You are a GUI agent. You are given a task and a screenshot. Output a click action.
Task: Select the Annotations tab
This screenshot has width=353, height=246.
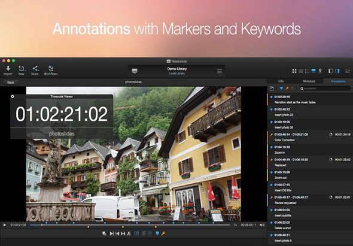tap(337, 81)
